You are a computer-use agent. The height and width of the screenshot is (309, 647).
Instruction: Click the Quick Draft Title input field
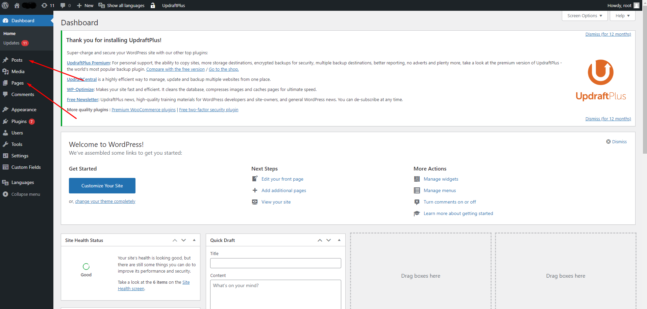pos(275,263)
